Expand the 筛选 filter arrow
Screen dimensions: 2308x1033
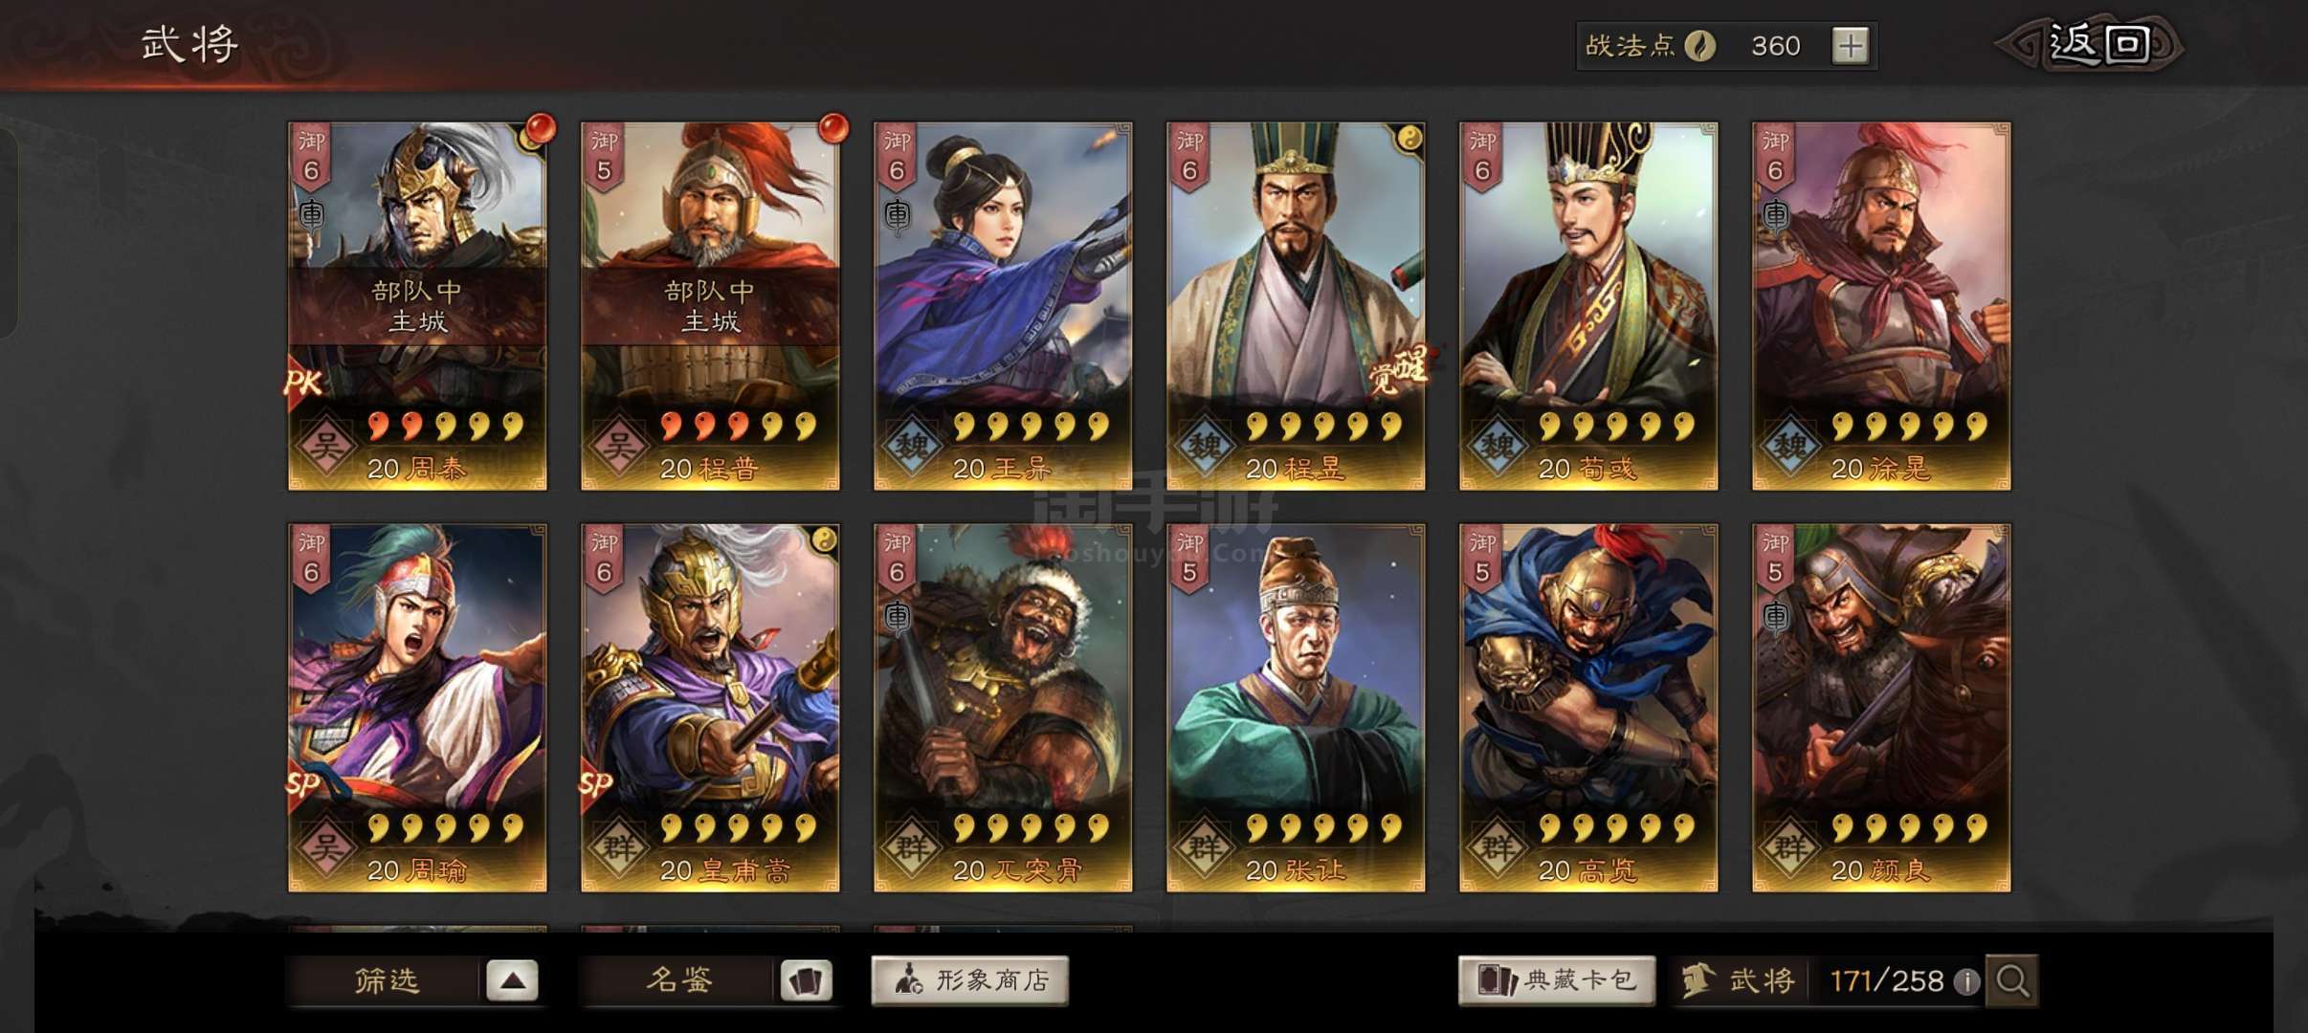[x=512, y=980]
